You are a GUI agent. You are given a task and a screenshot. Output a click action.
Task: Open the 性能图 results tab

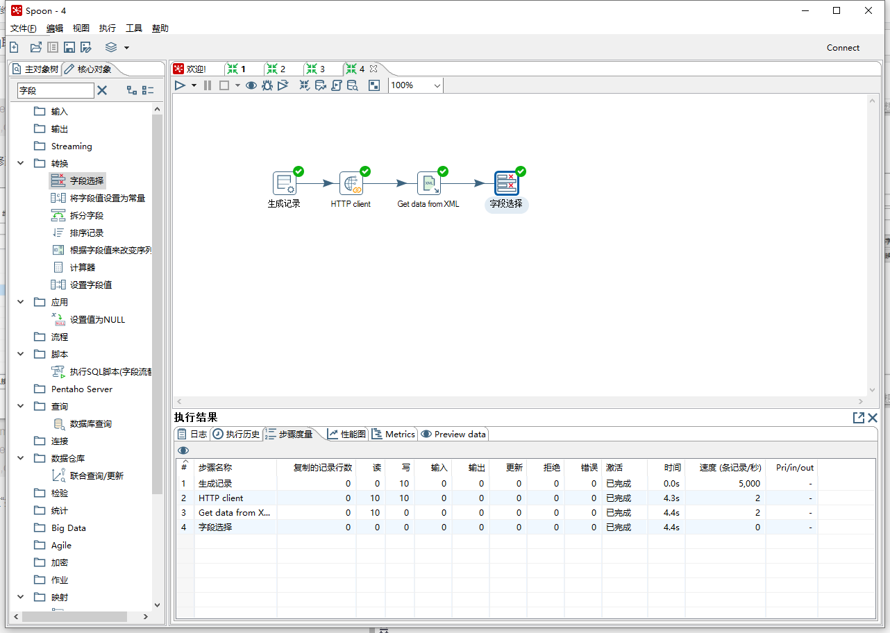pos(347,434)
